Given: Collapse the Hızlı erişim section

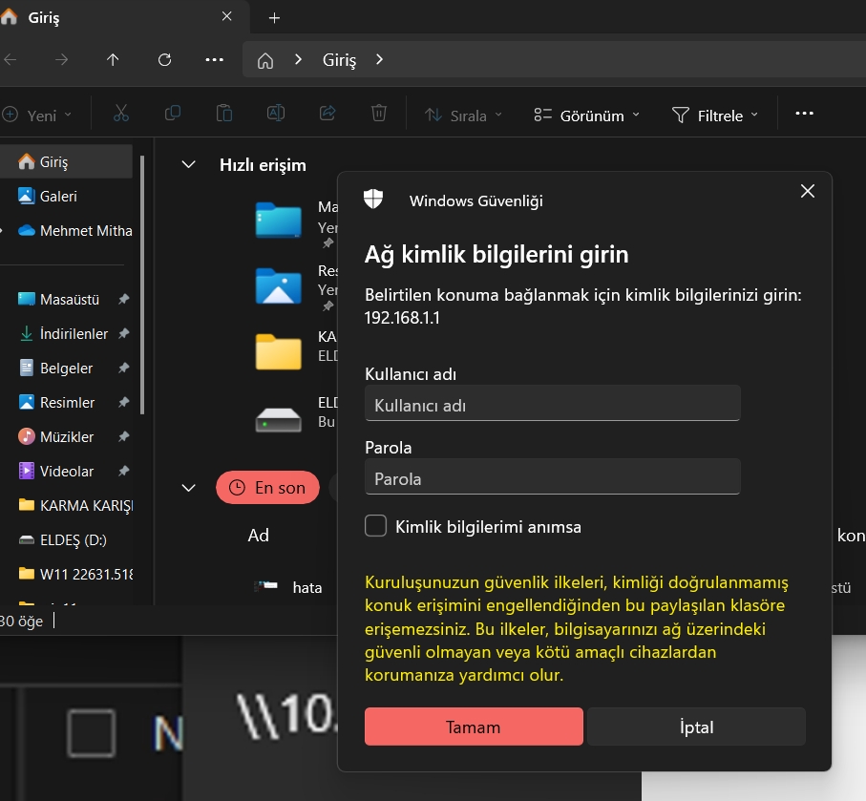Looking at the screenshot, I should pos(188,164).
